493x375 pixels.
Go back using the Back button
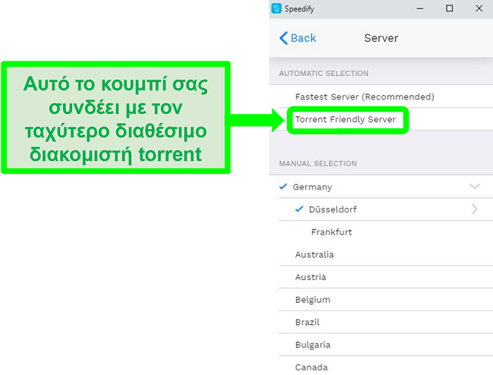coord(297,38)
